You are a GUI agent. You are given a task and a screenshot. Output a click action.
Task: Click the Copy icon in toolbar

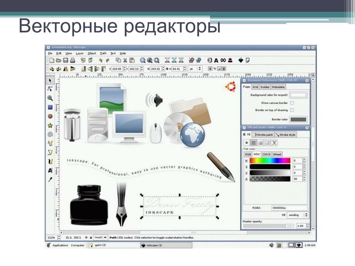[118, 60]
